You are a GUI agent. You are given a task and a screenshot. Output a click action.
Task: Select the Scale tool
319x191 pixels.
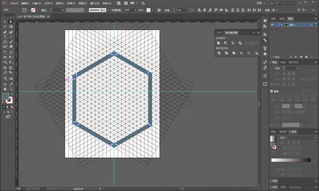(x=11, y=53)
